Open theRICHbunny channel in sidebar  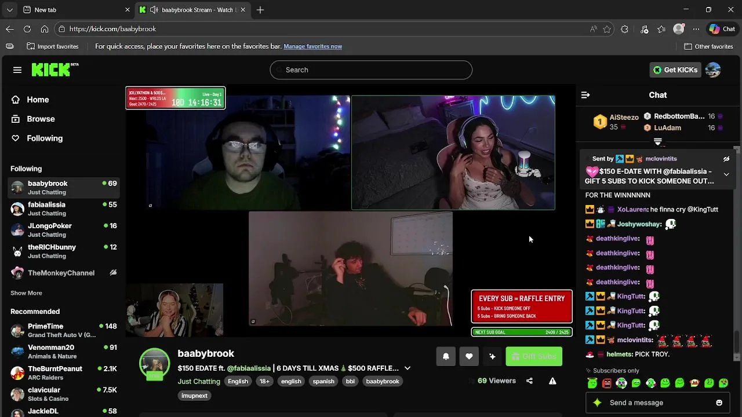tap(64, 251)
